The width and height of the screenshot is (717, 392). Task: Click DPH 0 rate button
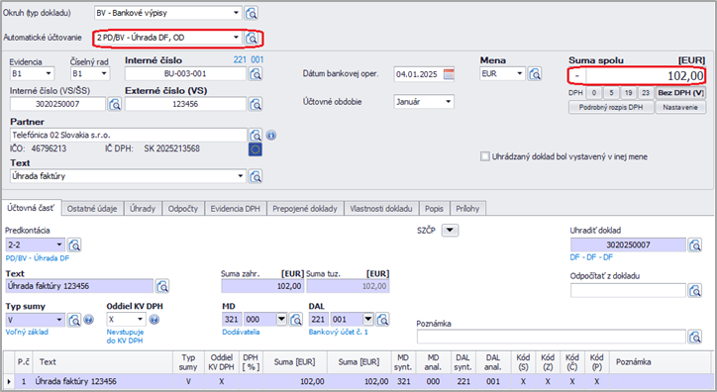click(594, 93)
